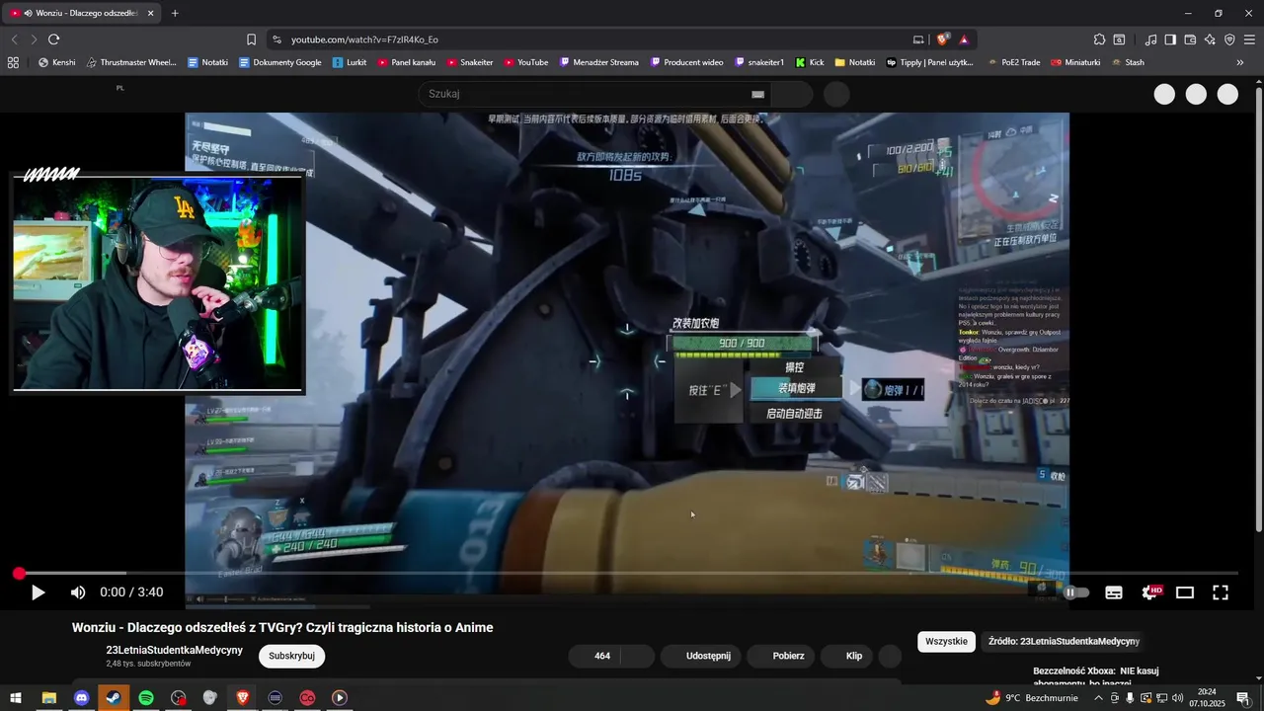The height and width of the screenshot is (711, 1264).
Task: Open the more actions button beside Klip
Action: pos(890,656)
